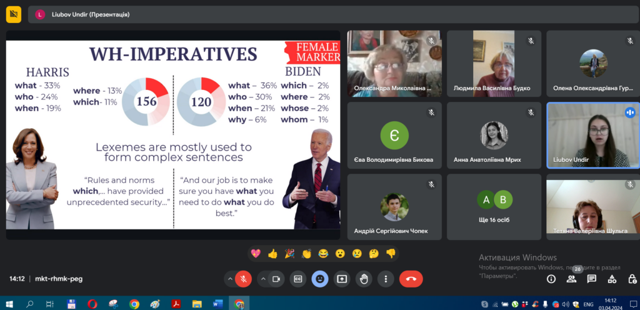Open Word from the Windows taskbar
Screen dimensions: 640x310
217,304
